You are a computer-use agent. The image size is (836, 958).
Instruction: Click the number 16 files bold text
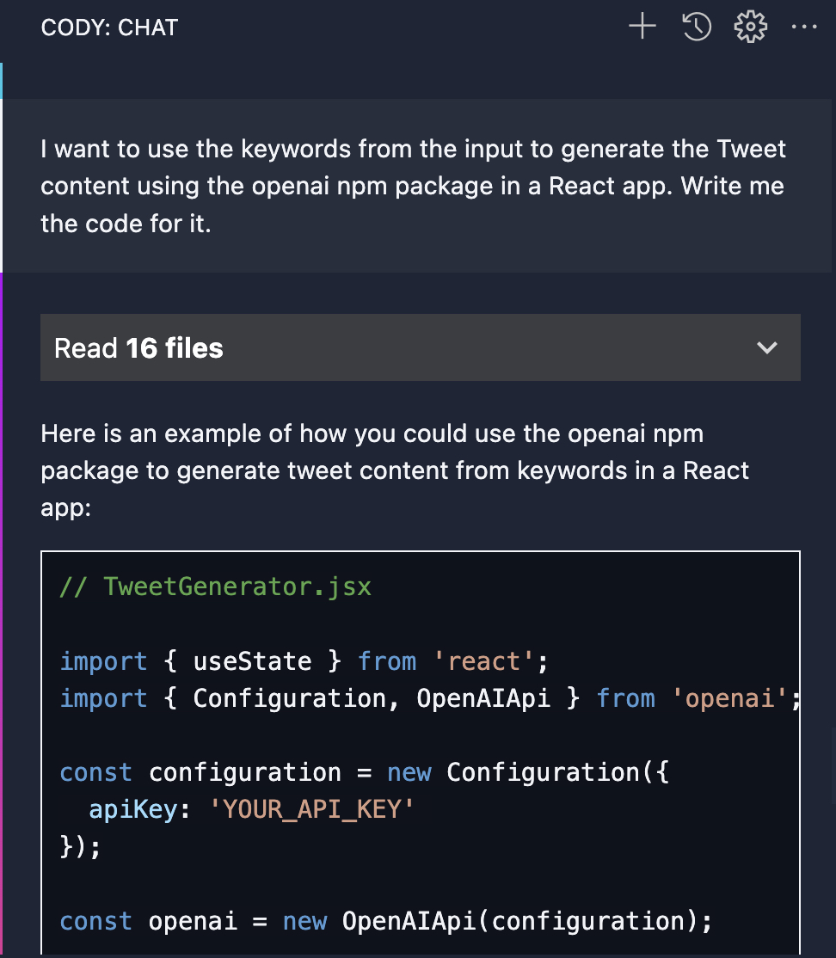click(174, 347)
